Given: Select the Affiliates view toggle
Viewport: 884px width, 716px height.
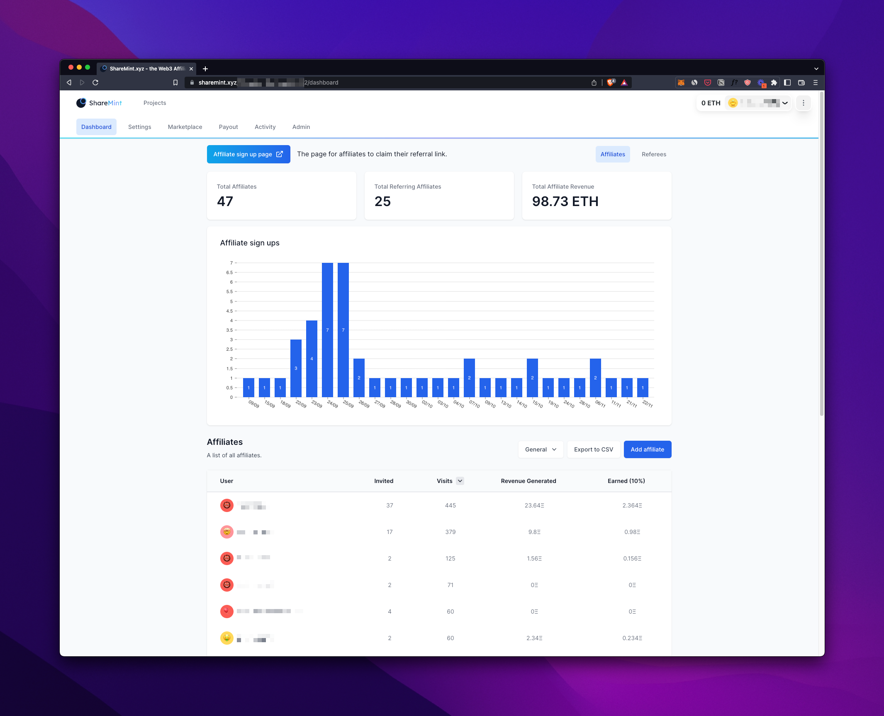Looking at the screenshot, I should [613, 154].
